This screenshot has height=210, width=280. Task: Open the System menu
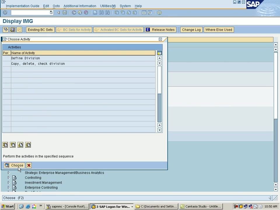point(125,6)
